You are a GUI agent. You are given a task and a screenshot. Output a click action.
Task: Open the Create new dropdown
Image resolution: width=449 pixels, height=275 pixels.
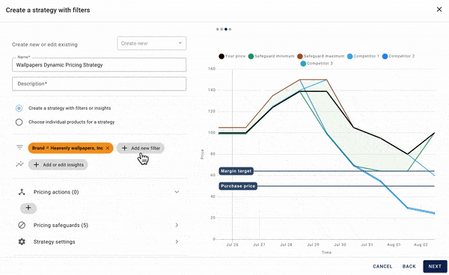[x=151, y=43]
